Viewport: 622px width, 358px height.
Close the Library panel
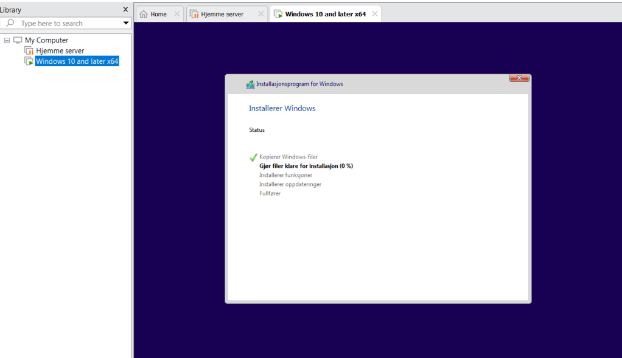pos(125,10)
